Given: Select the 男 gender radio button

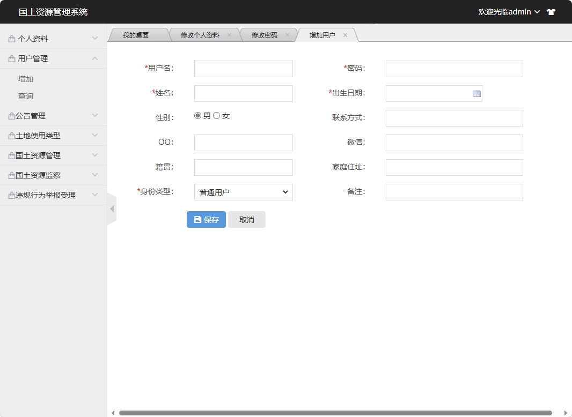Looking at the screenshot, I should (x=197, y=115).
